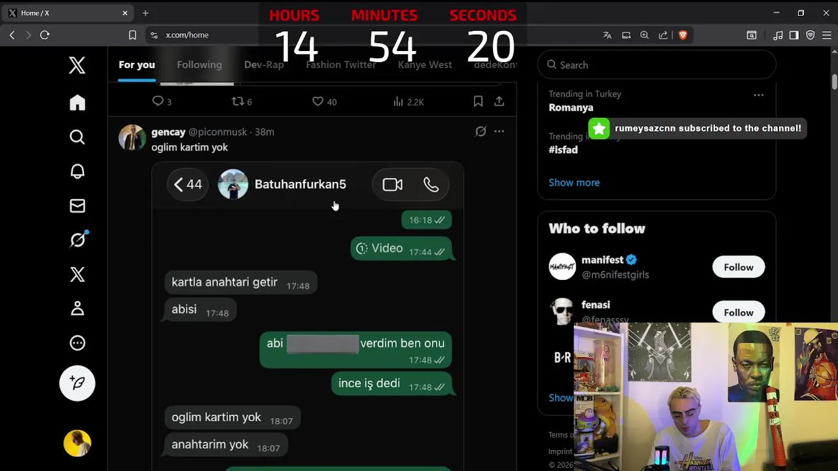Switch to the Kanye West tab
838x471 pixels.
click(x=425, y=65)
